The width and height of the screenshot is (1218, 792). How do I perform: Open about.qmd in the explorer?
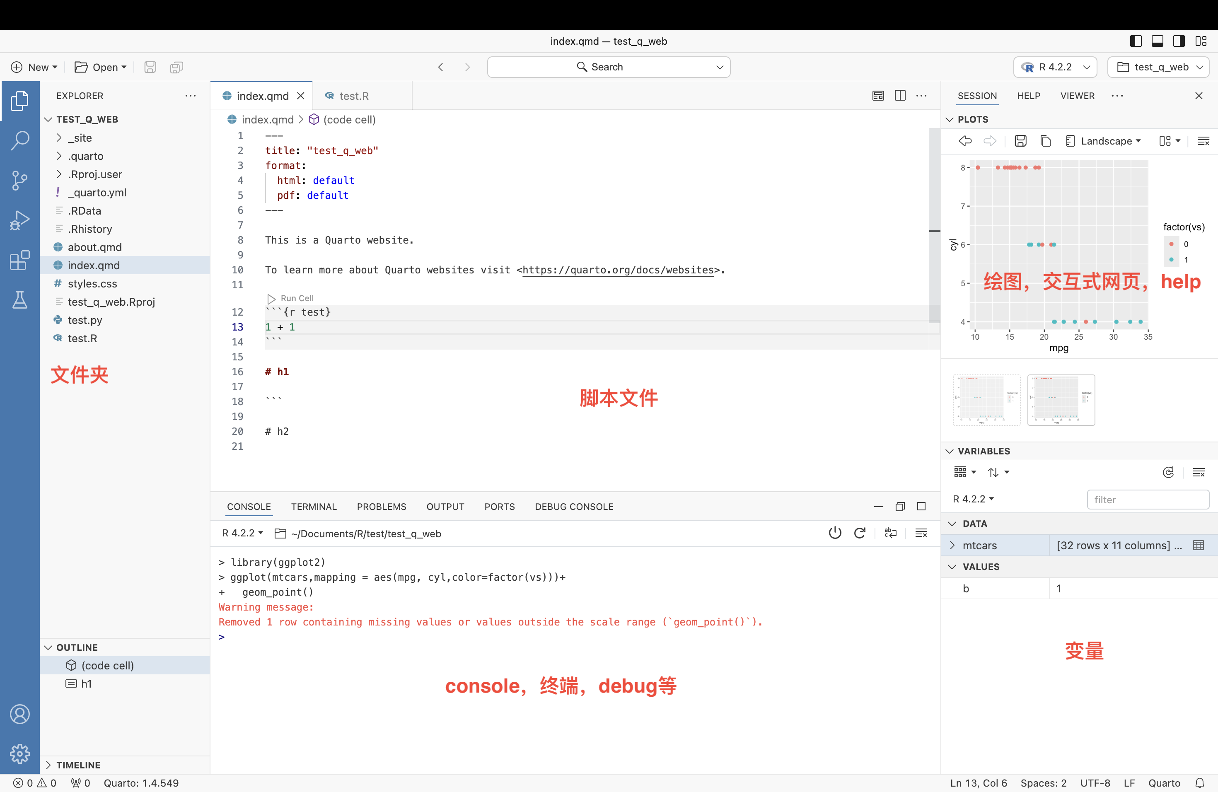(124, 247)
